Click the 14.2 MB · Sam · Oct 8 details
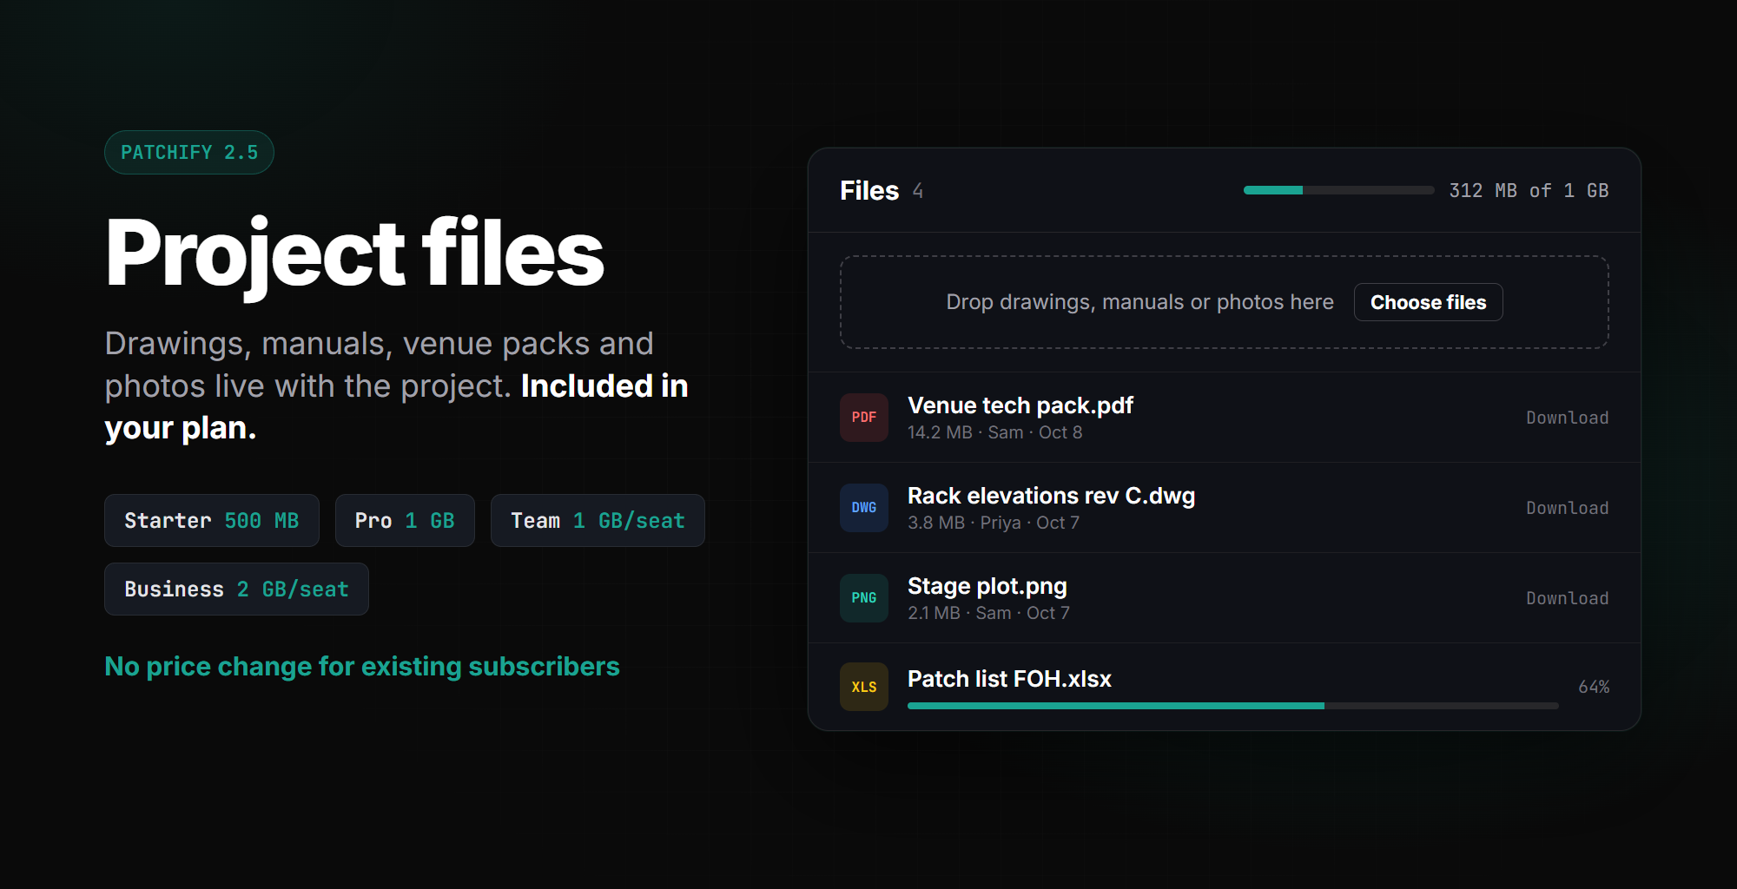The height and width of the screenshot is (889, 1737). [x=995, y=432]
